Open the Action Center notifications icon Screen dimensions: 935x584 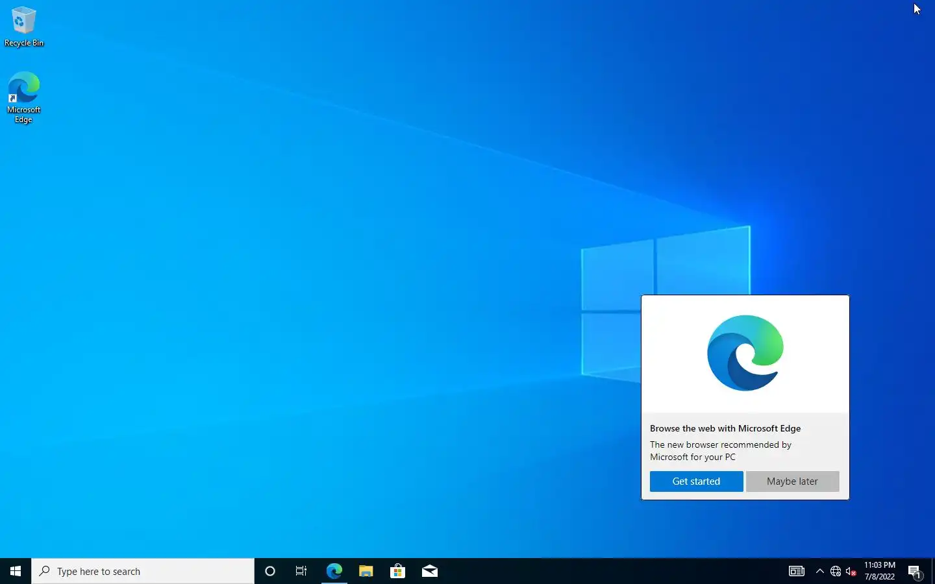tap(915, 571)
